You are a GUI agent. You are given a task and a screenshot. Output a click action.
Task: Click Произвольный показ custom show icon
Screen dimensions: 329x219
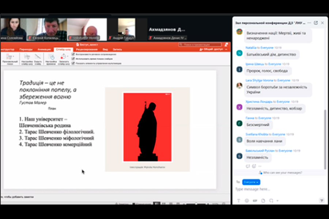pos(10,59)
